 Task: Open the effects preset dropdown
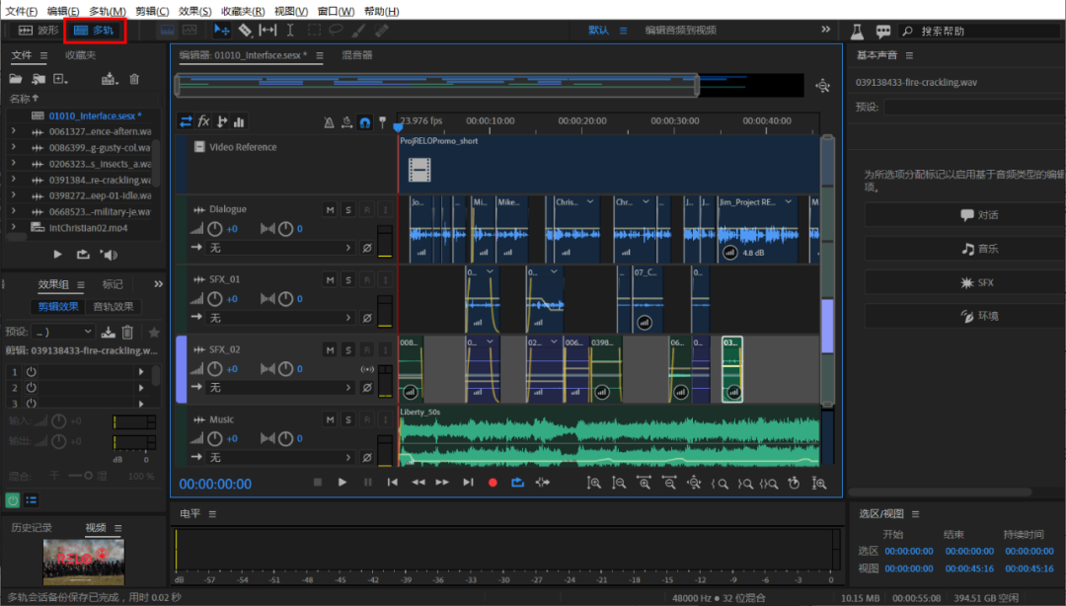tap(62, 332)
